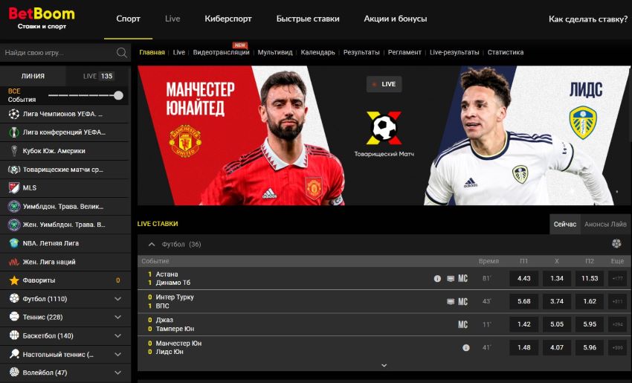The height and width of the screenshot is (383, 632).
Task: Collapse the Футбол (36) live section
Action: coord(152,245)
